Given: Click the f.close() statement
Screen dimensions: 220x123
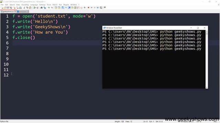Looking at the screenshot, I should (x=24, y=38).
